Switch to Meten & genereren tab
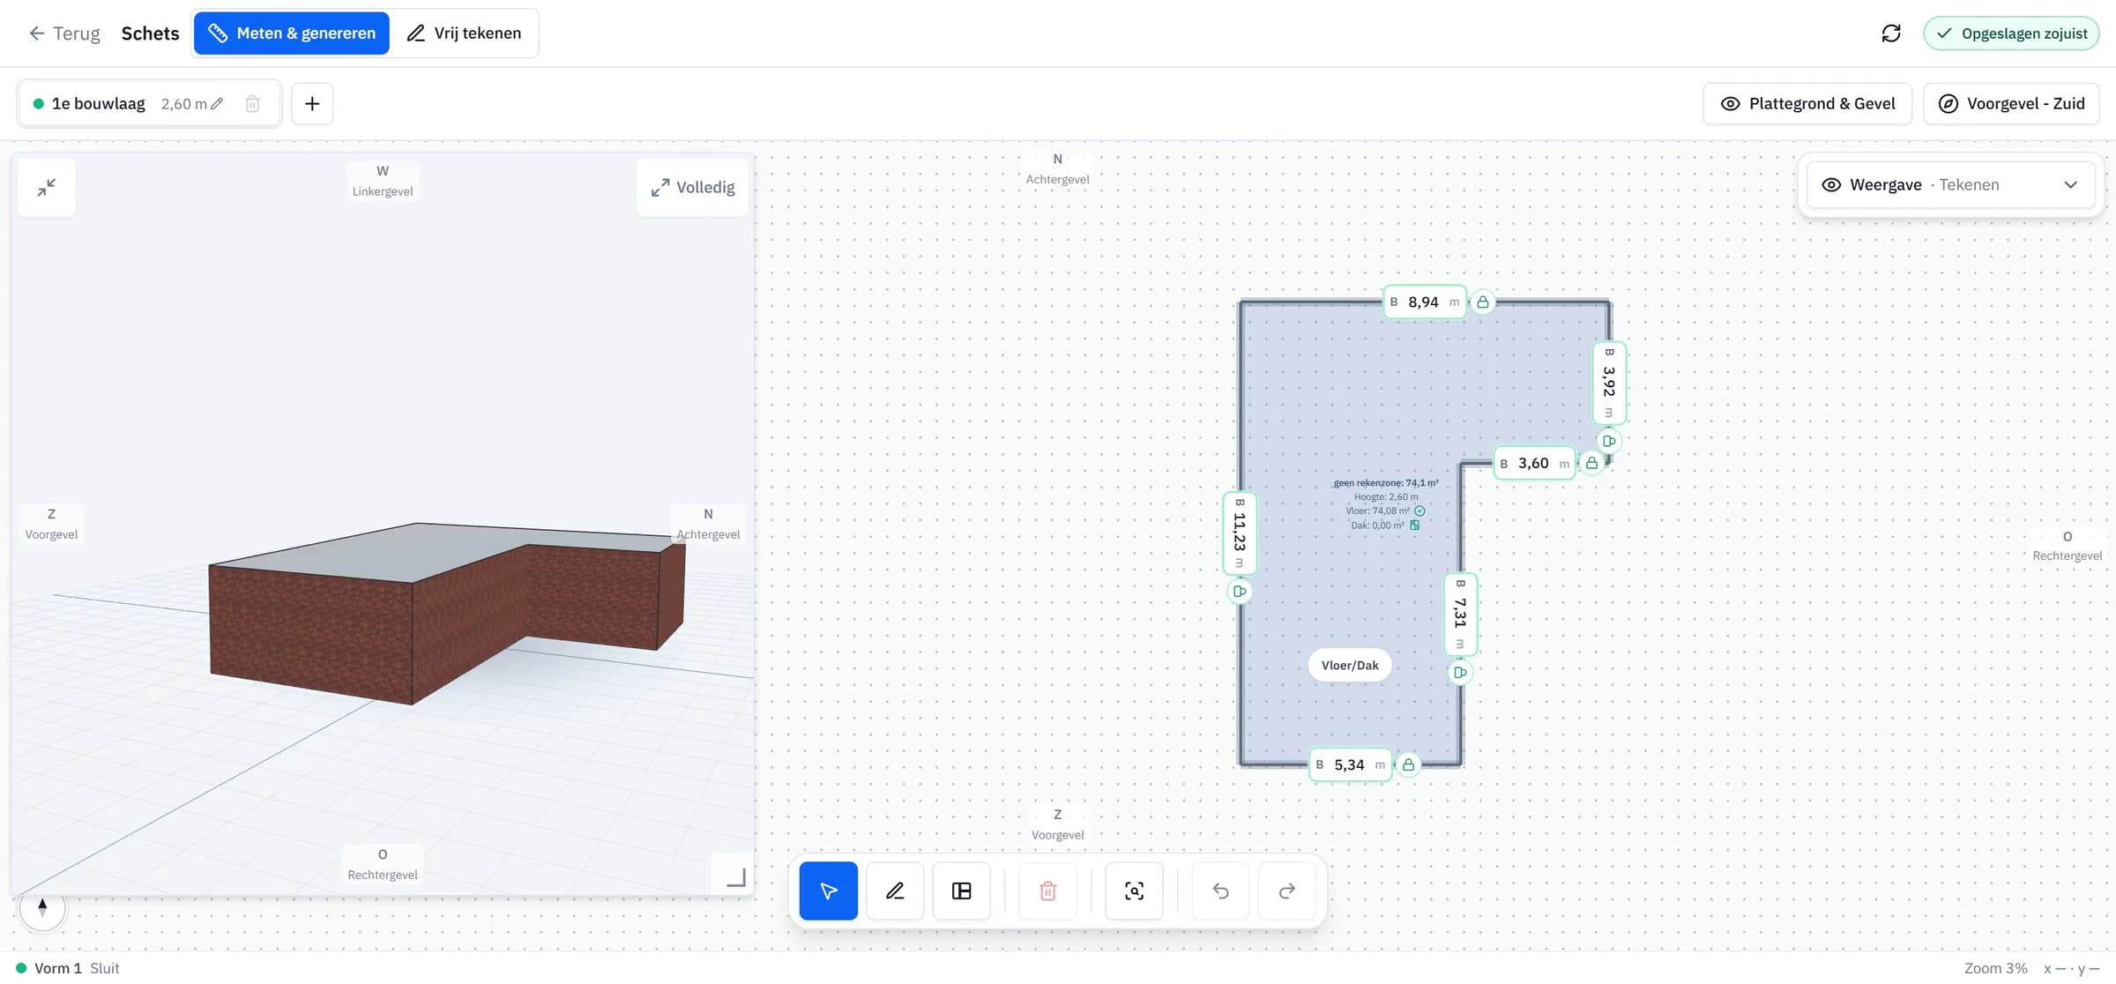 (x=292, y=34)
